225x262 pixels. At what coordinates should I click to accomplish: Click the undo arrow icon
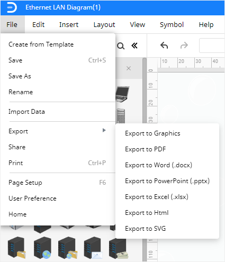(164, 46)
